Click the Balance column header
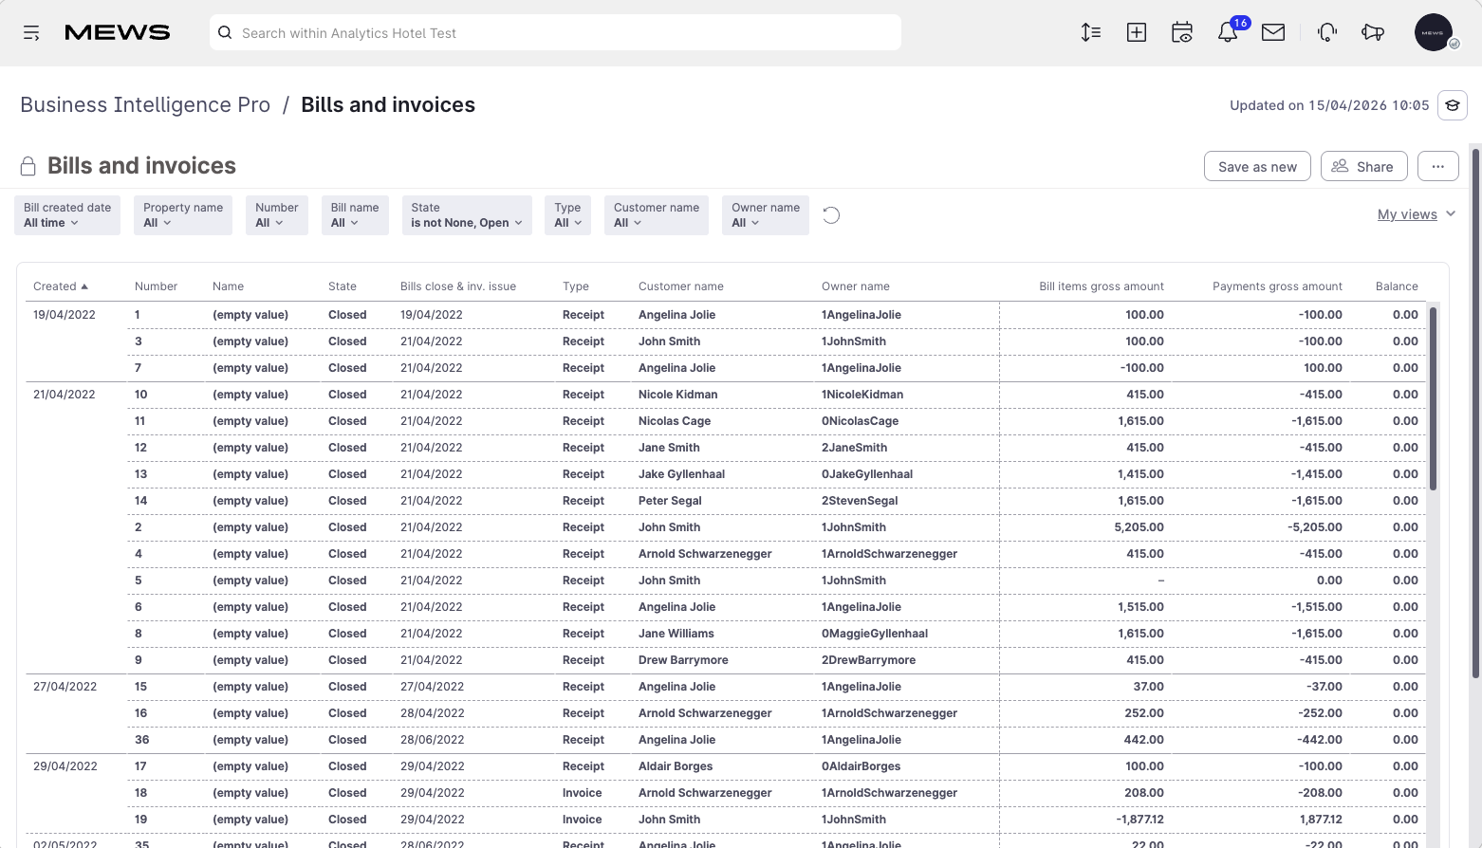1482x848 pixels. coord(1397,286)
